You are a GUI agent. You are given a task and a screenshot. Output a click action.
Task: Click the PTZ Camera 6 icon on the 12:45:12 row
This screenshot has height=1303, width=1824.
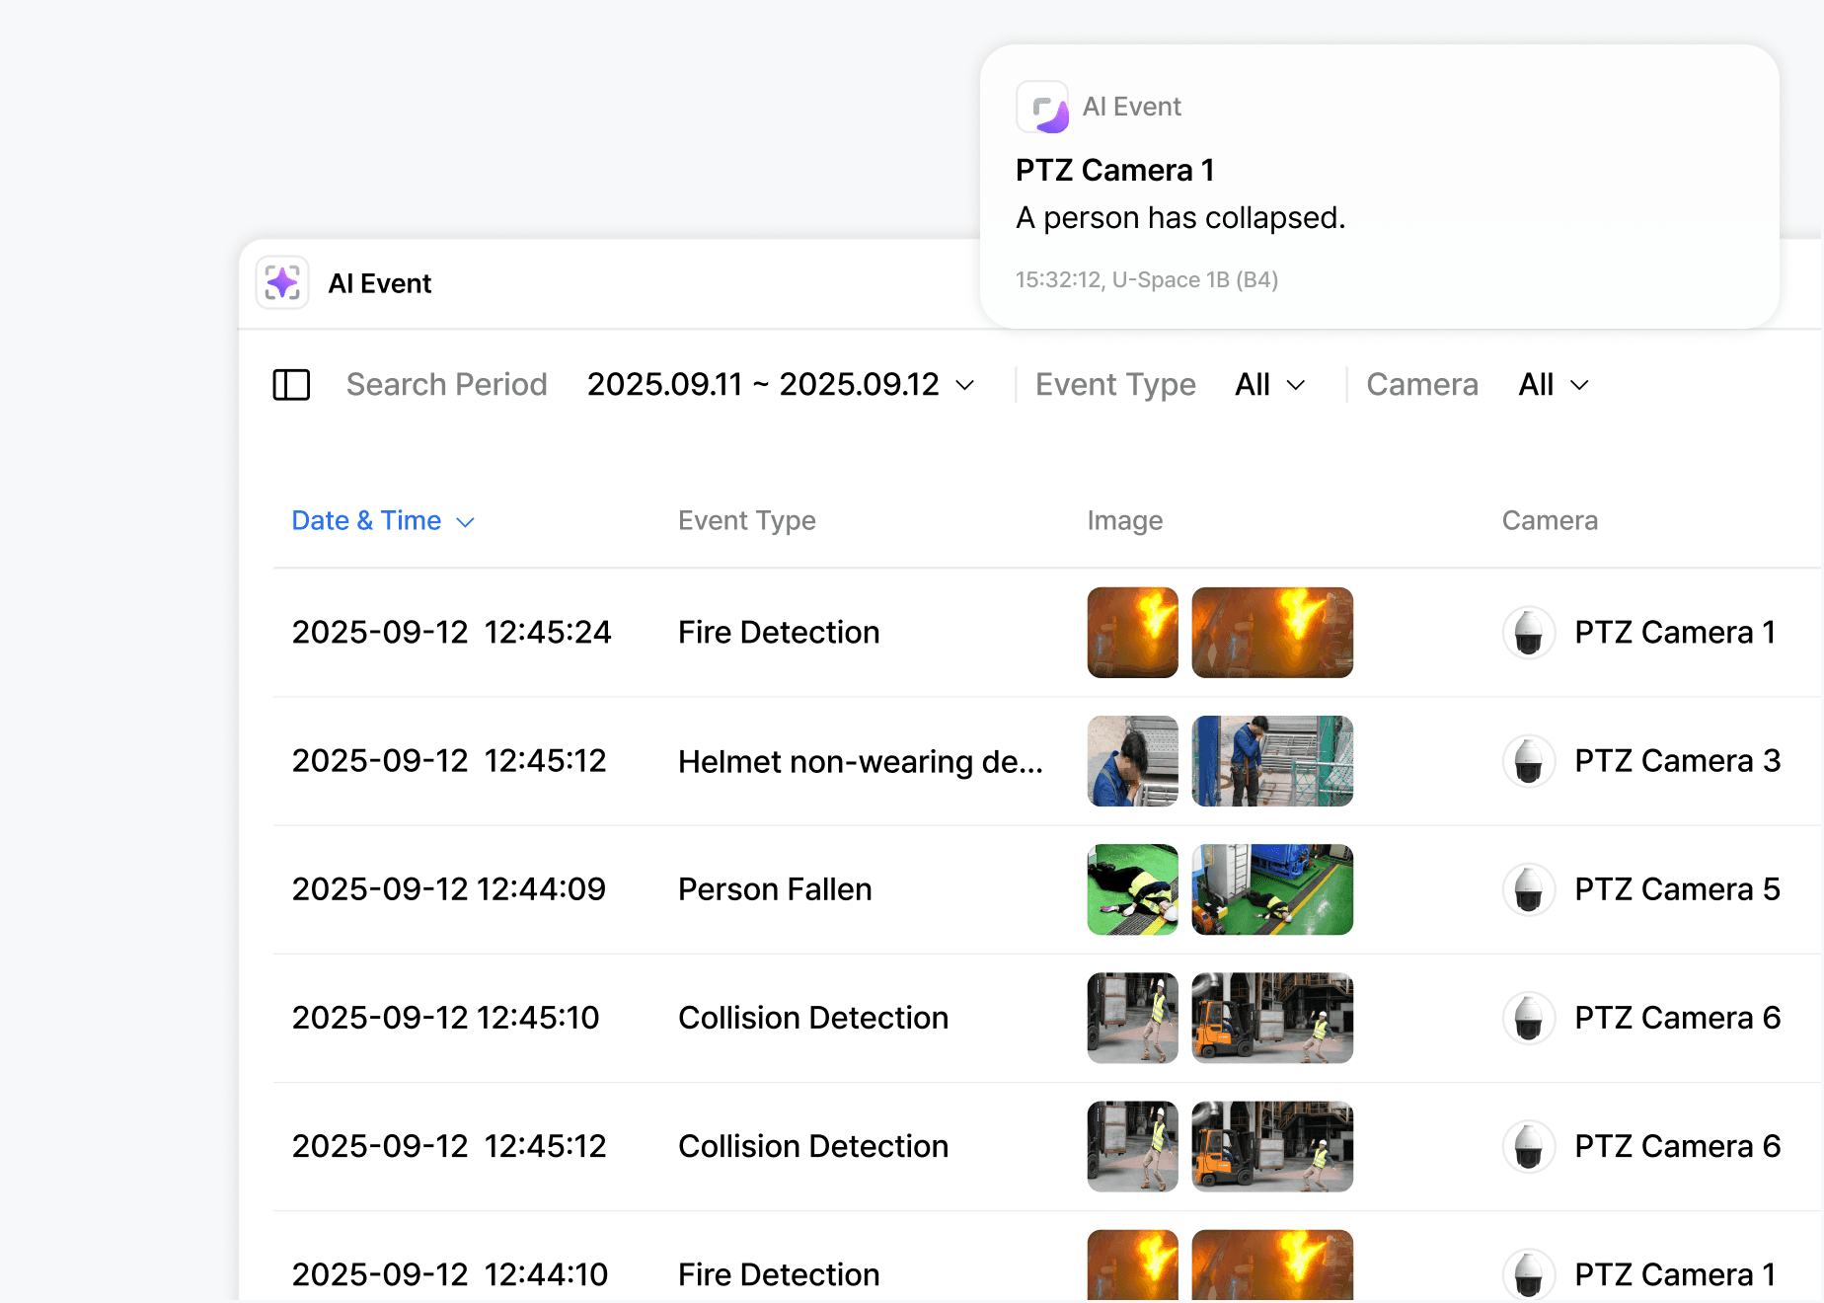coord(1529,1146)
